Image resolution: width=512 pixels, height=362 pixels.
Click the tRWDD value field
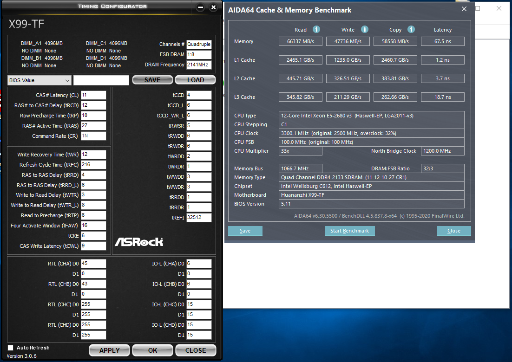pyautogui.click(x=199, y=136)
